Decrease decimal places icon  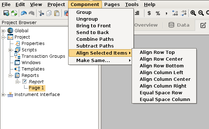183,13
